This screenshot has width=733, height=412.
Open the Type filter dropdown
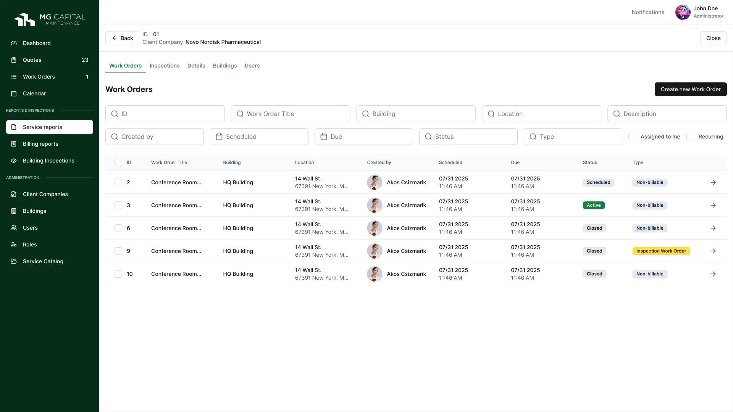coord(573,137)
